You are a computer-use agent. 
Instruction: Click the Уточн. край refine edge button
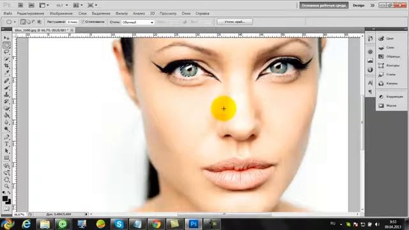tap(235, 22)
